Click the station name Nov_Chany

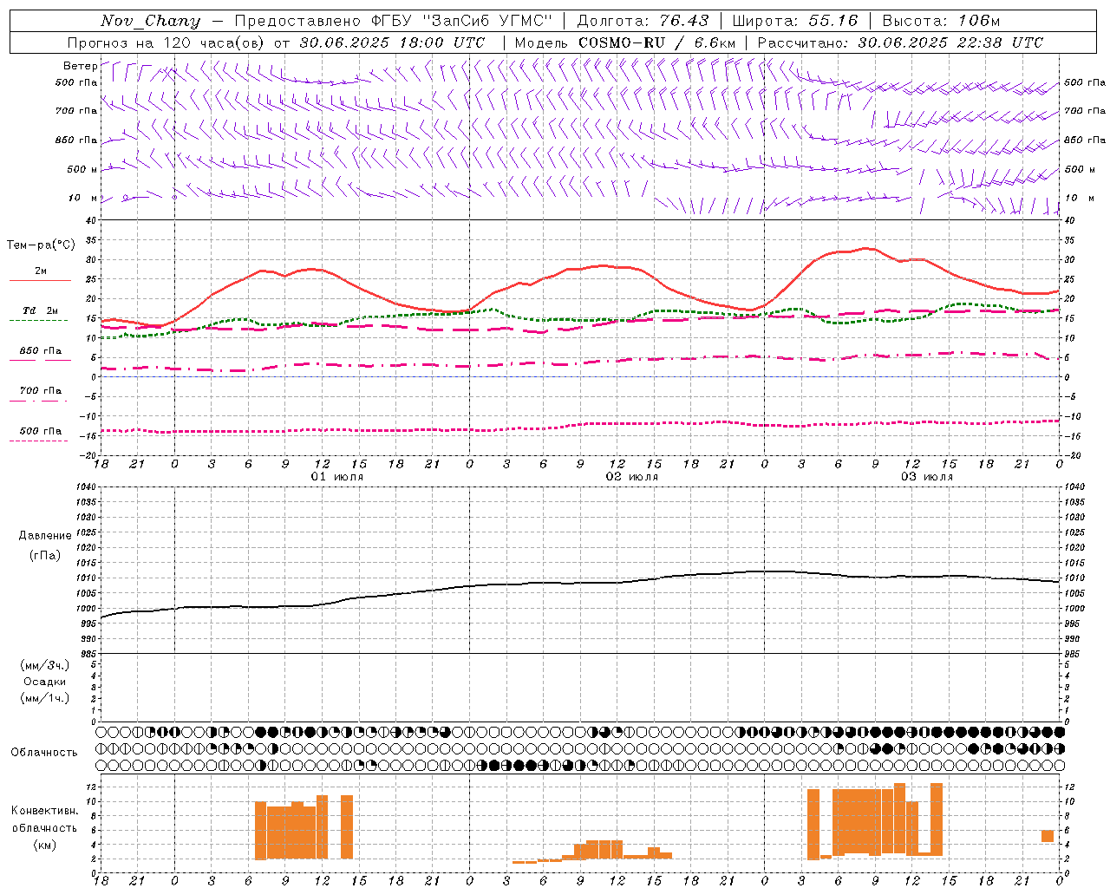click(150, 21)
